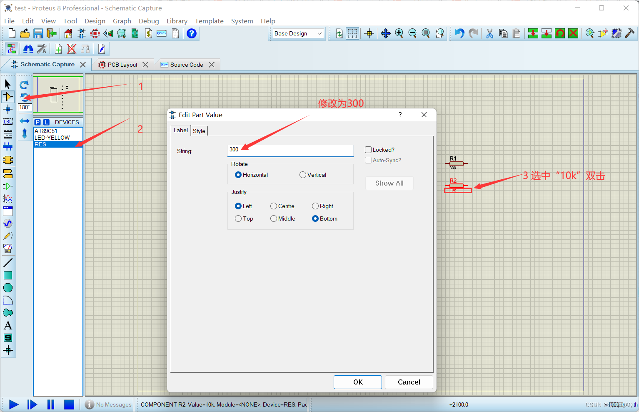Select Bottom justify option
Viewport: 639px width, 412px height.
(315, 219)
